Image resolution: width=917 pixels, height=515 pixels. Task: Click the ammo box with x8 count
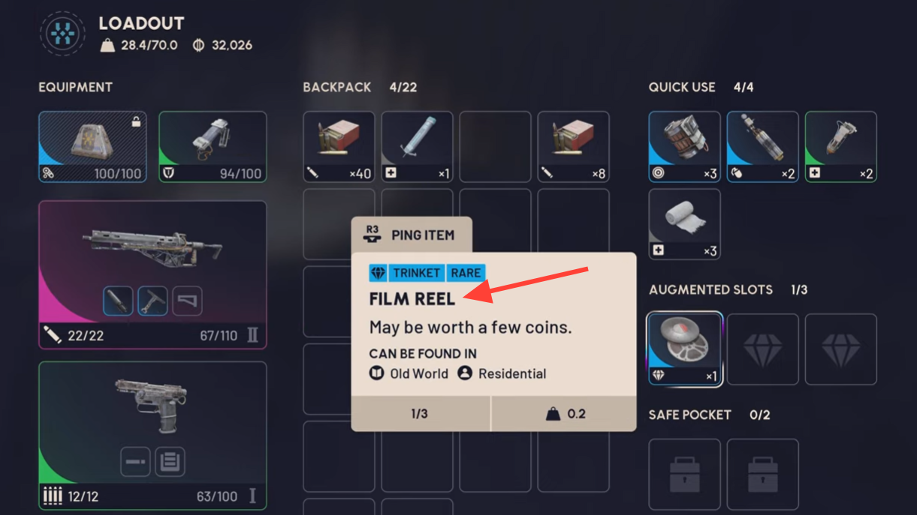click(x=573, y=147)
